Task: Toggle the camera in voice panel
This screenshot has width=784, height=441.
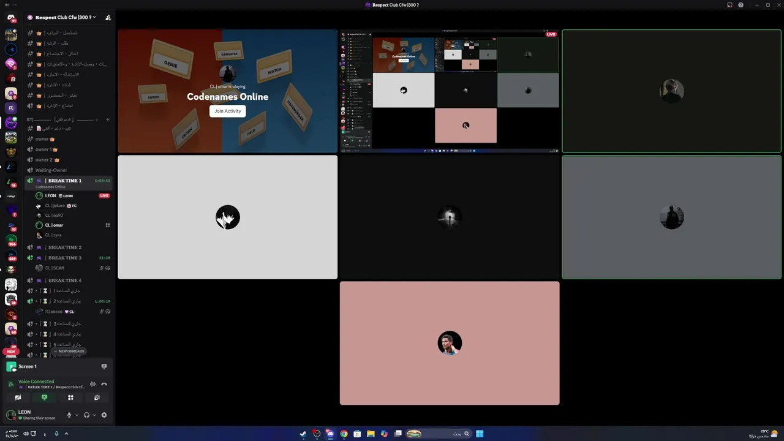Action: coord(18,398)
